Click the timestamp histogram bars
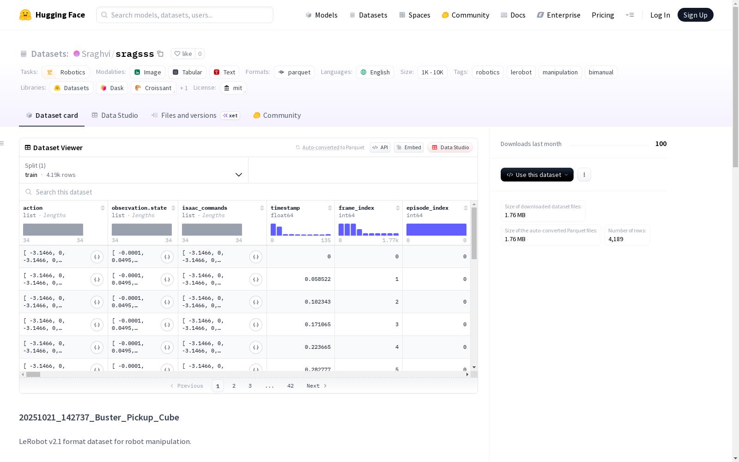The width and height of the screenshot is (739, 462). click(x=301, y=230)
